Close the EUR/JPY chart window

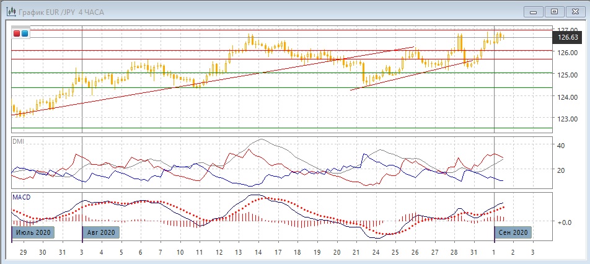point(575,11)
